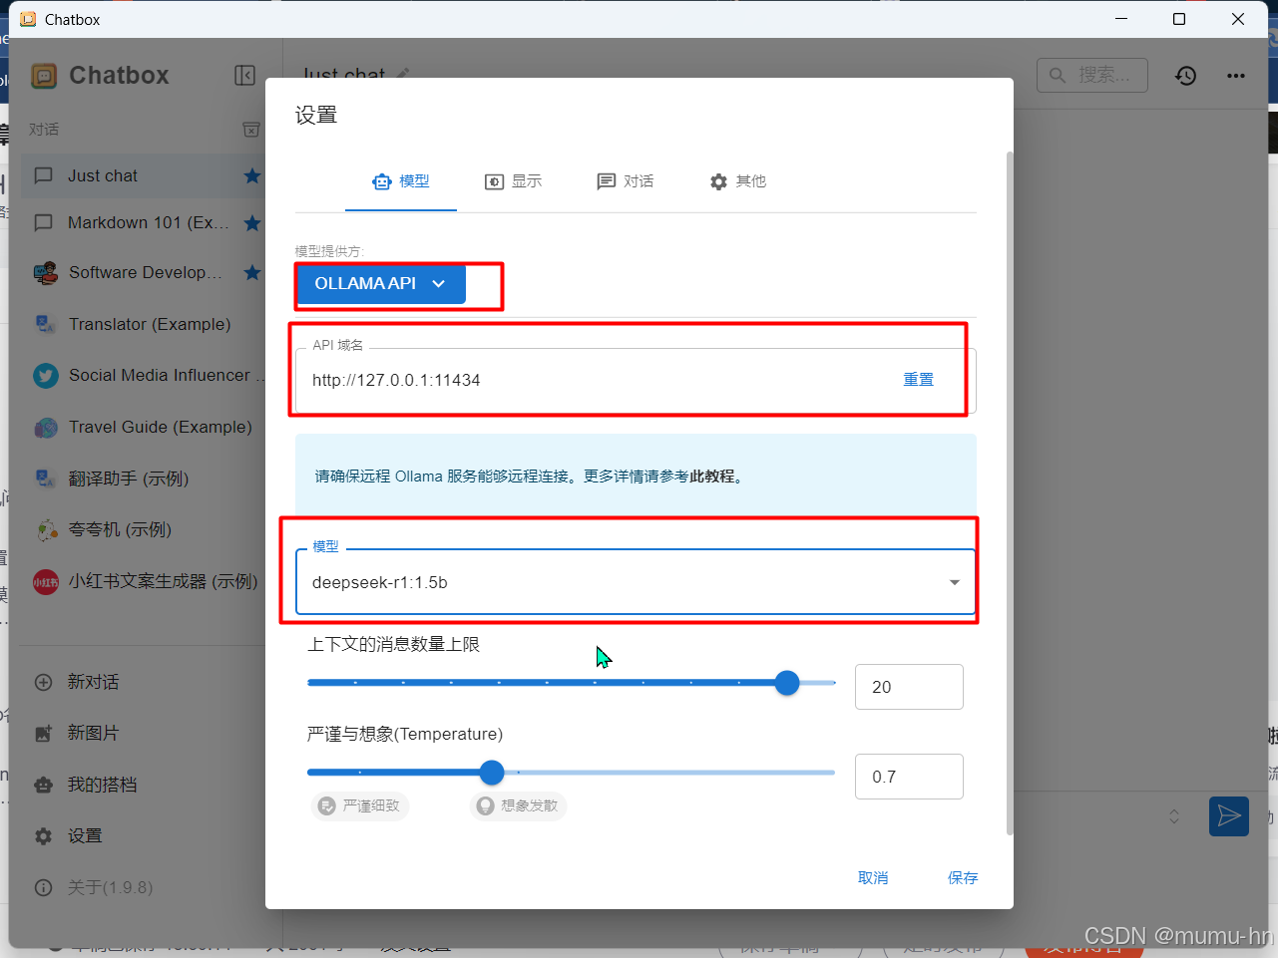This screenshot has height=958, width=1278.
Task: Click the message limit value field showing 20
Action: coord(909,687)
